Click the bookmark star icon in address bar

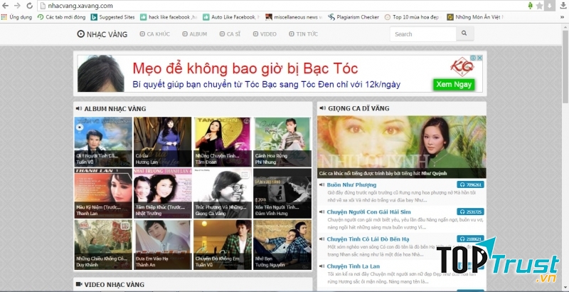click(540, 6)
